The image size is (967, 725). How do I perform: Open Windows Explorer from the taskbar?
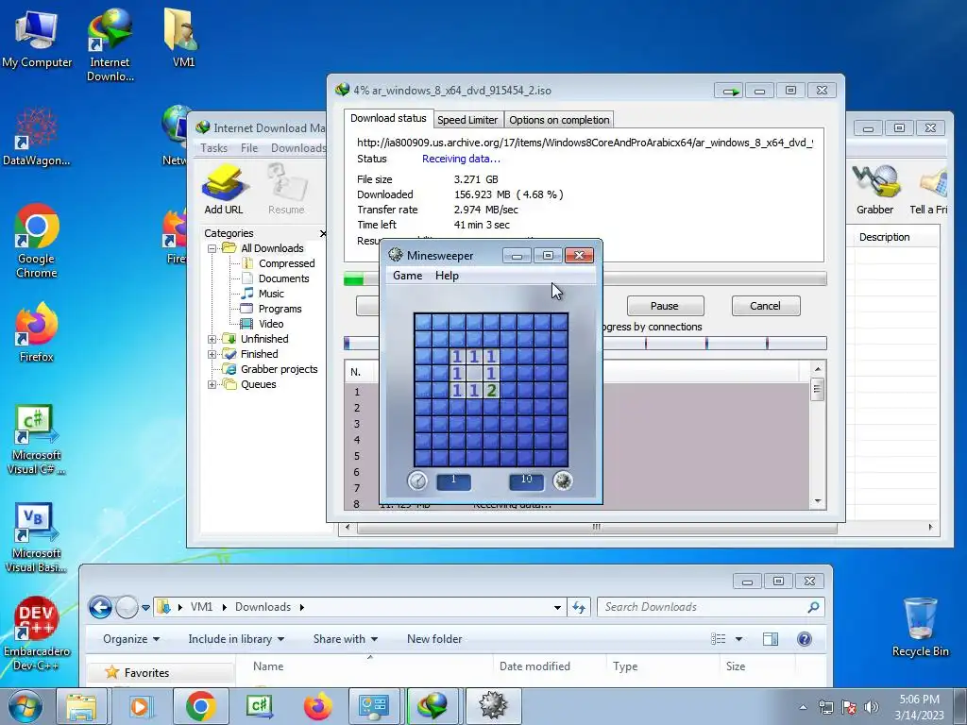click(81, 706)
